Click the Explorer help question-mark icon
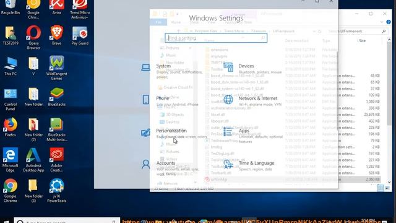Viewport: 396px width, 223px height. 389,22
